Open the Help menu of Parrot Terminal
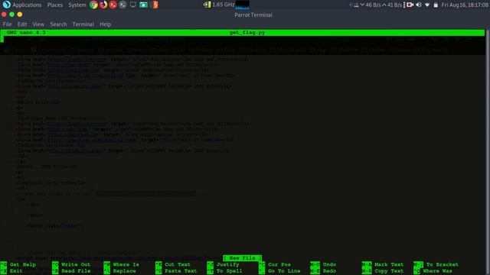Screen dimensions: 490x275 coord(106,24)
